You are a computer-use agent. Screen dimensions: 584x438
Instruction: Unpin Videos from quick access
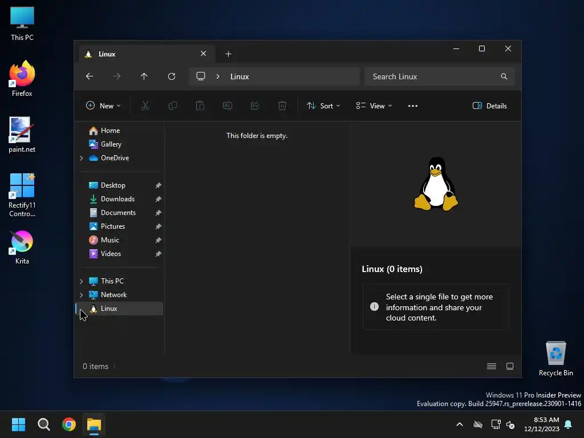click(x=159, y=254)
